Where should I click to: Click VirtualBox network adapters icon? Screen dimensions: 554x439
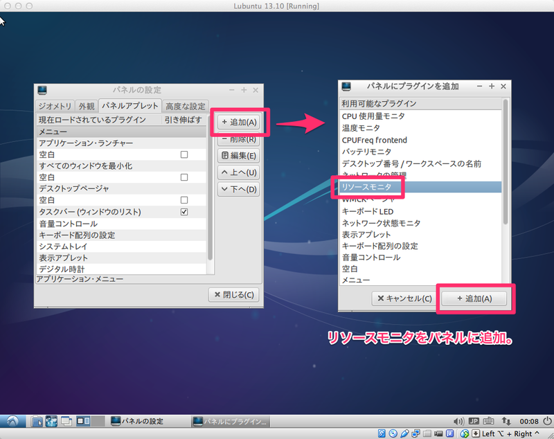pos(416,433)
